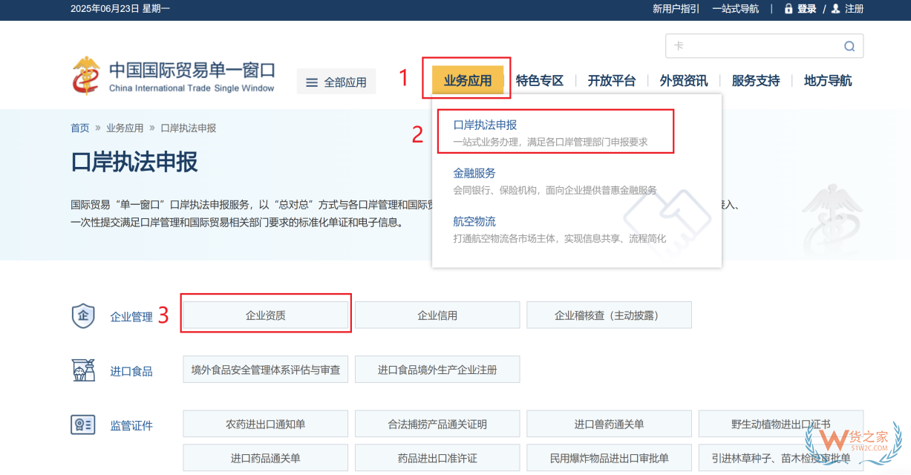Image resolution: width=911 pixels, height=475 pixels.
Task: Open the 首页 breadcrumb link
Action: coord(79,127)
